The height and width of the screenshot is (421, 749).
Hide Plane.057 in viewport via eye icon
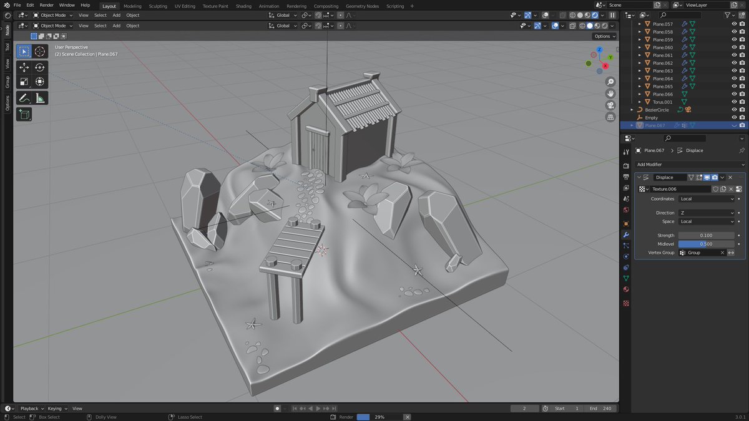coord(734,24)
